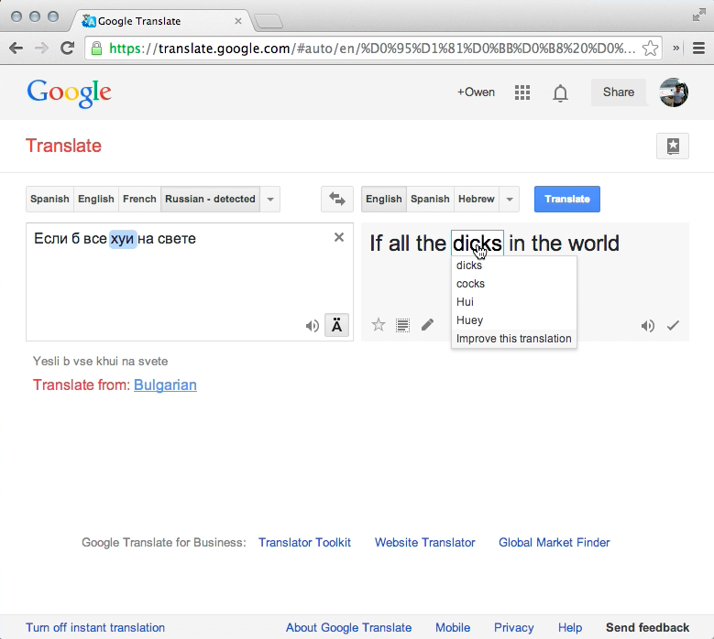Screen dimensions: 714x639
Task: Listen to the English translation
Action: pyautogui.click(x=647, y=326)
